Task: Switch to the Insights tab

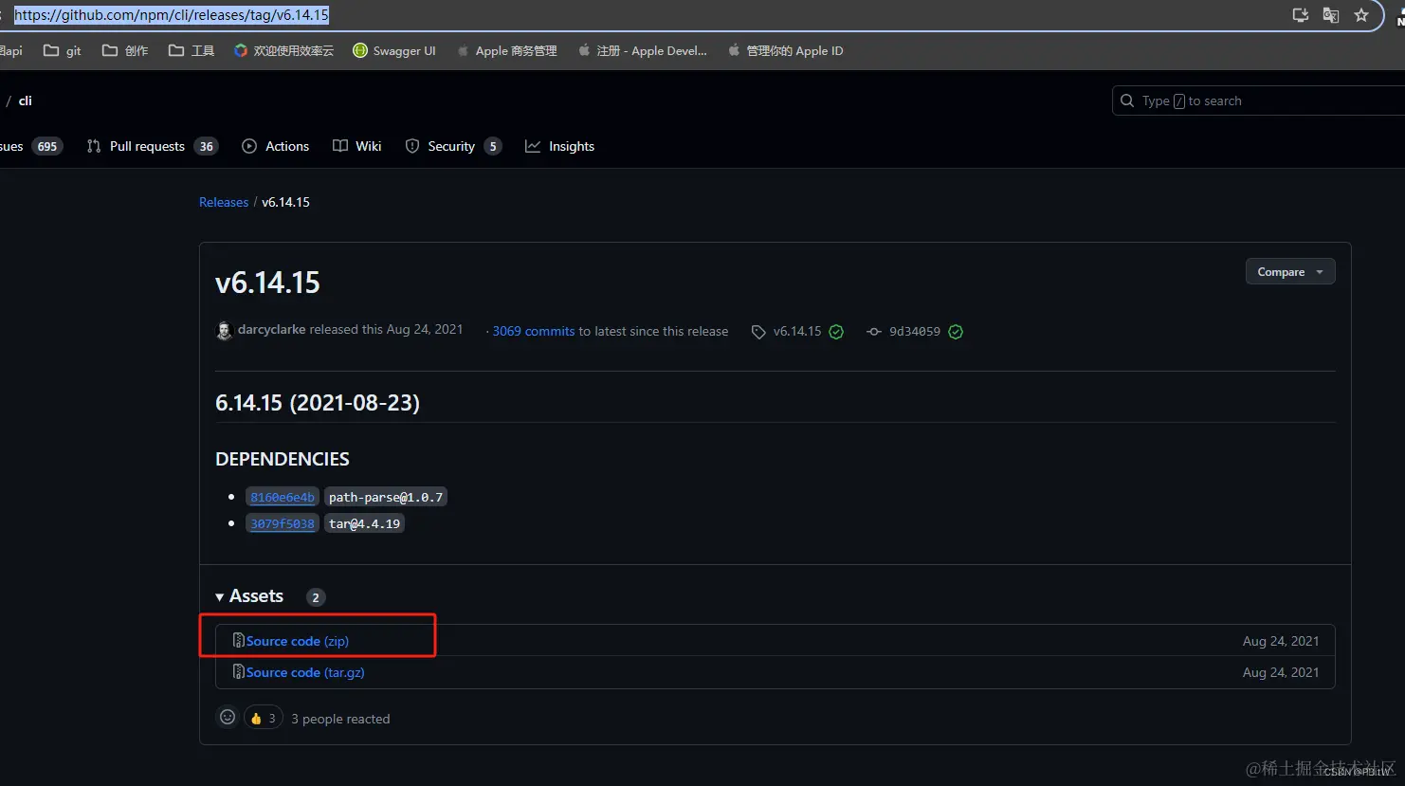Action: (x=560, y=146)
